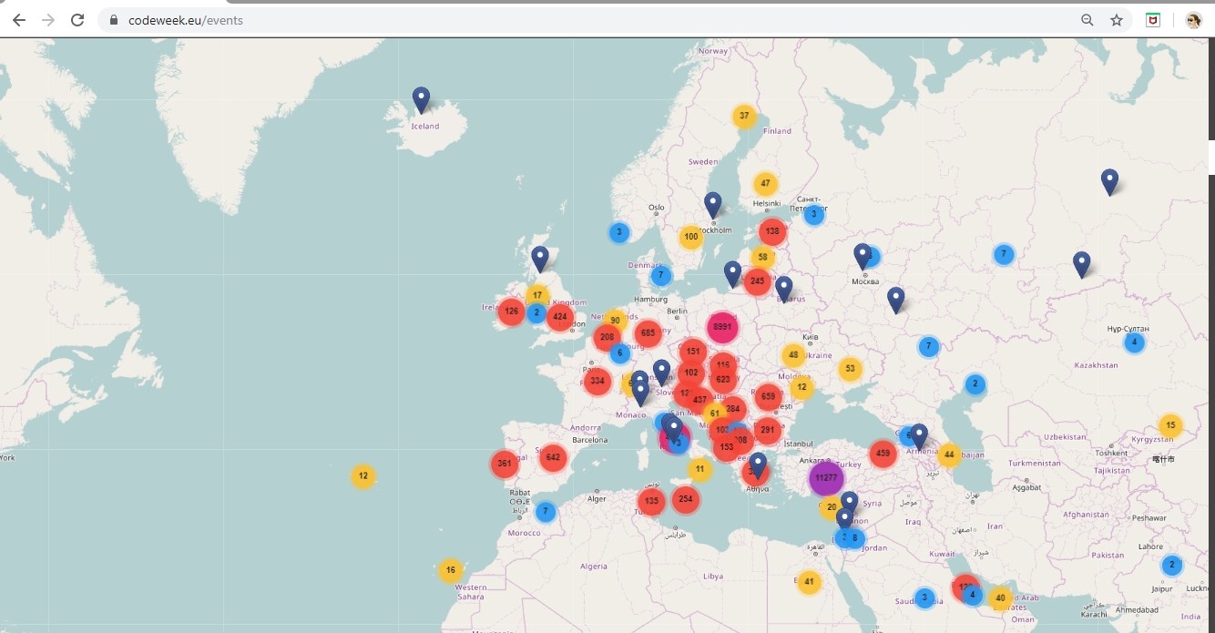The height and width of the screenshot is (633, 1215).
Task: Click the yellow cluster 41 in Egypt
Action: click(x=809, y=582)
